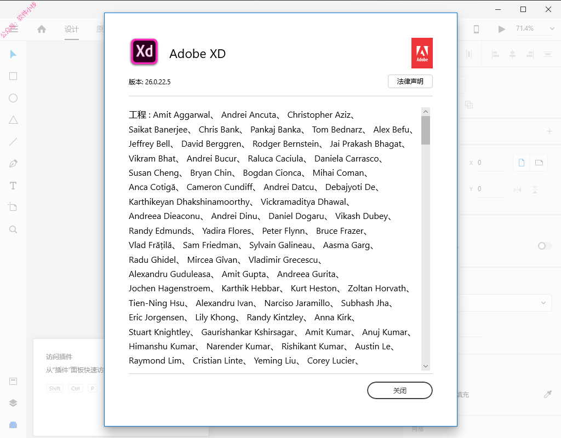Switch to the 设计 tab
Screen dimensions: 561x438
72,30
